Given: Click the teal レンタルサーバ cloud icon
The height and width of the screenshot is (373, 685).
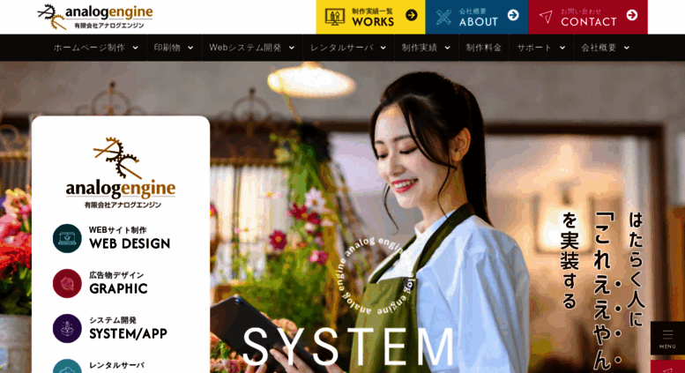Looking at the screenshot, I should click(x=67, y=367).
